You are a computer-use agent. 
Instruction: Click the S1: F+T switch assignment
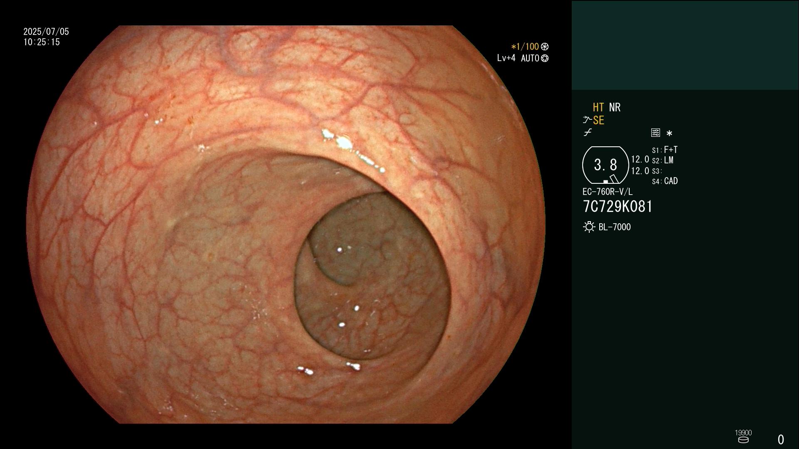(665, 150)
